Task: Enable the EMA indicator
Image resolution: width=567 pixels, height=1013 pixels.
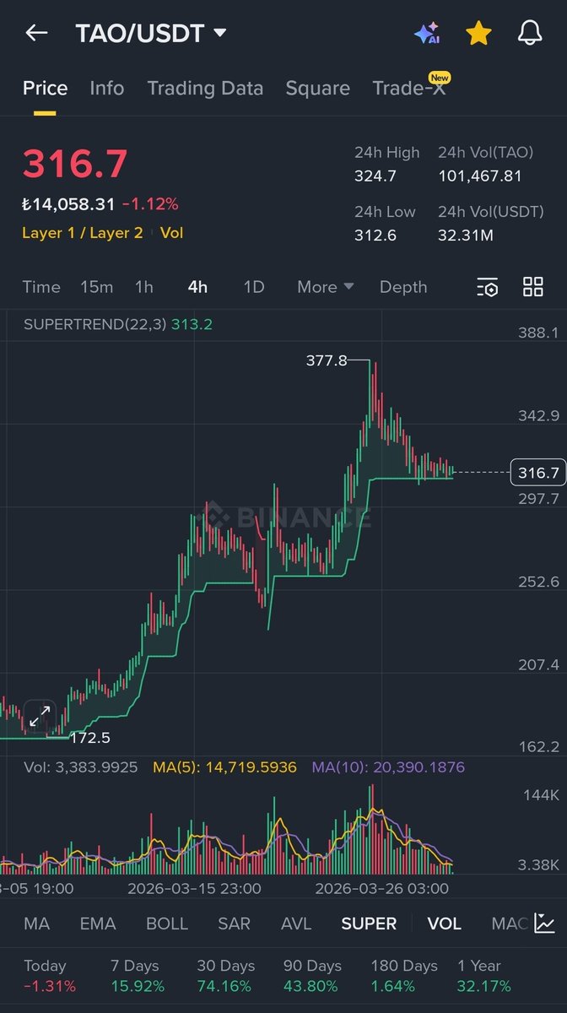Action: pyautogui.click(x=98, y=924)
